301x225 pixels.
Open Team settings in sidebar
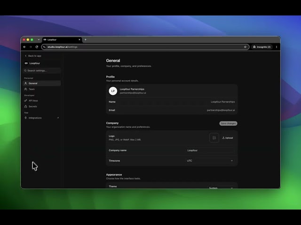(42, 89)
